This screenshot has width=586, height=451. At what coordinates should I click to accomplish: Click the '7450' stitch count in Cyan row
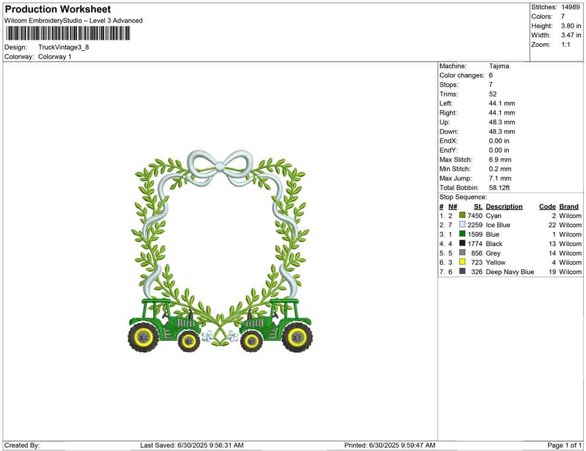tap(475, 215)
